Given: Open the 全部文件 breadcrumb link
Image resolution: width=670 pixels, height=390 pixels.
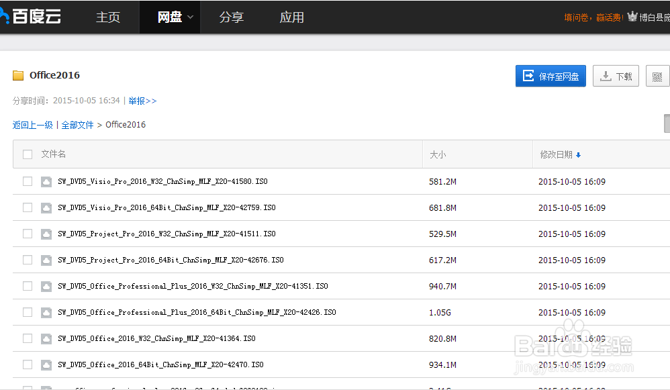Looking at the screenshot, I should point(77,124).
